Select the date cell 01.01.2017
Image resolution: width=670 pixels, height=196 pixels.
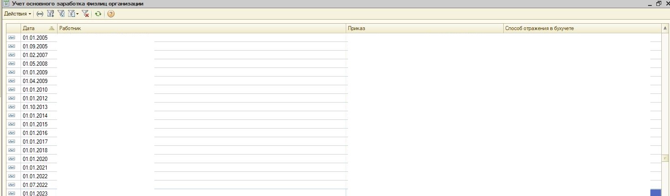click(x=39, y=142)
